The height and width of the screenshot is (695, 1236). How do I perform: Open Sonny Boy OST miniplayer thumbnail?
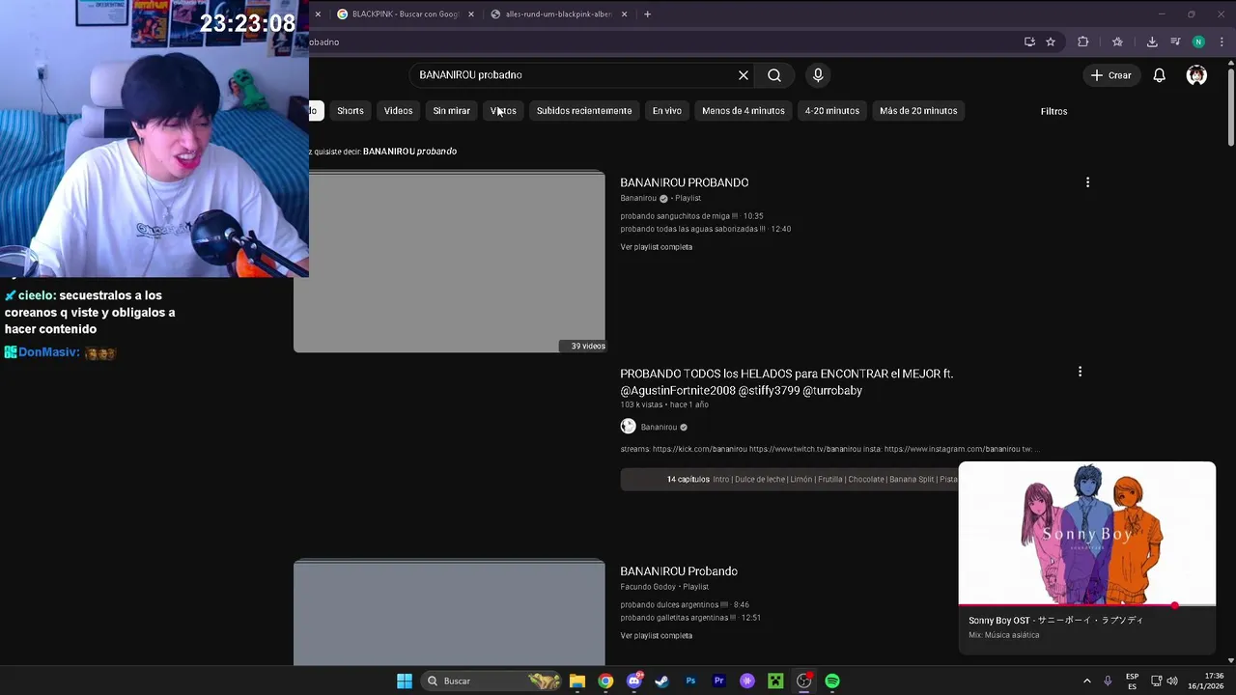tap(1086, 534)
